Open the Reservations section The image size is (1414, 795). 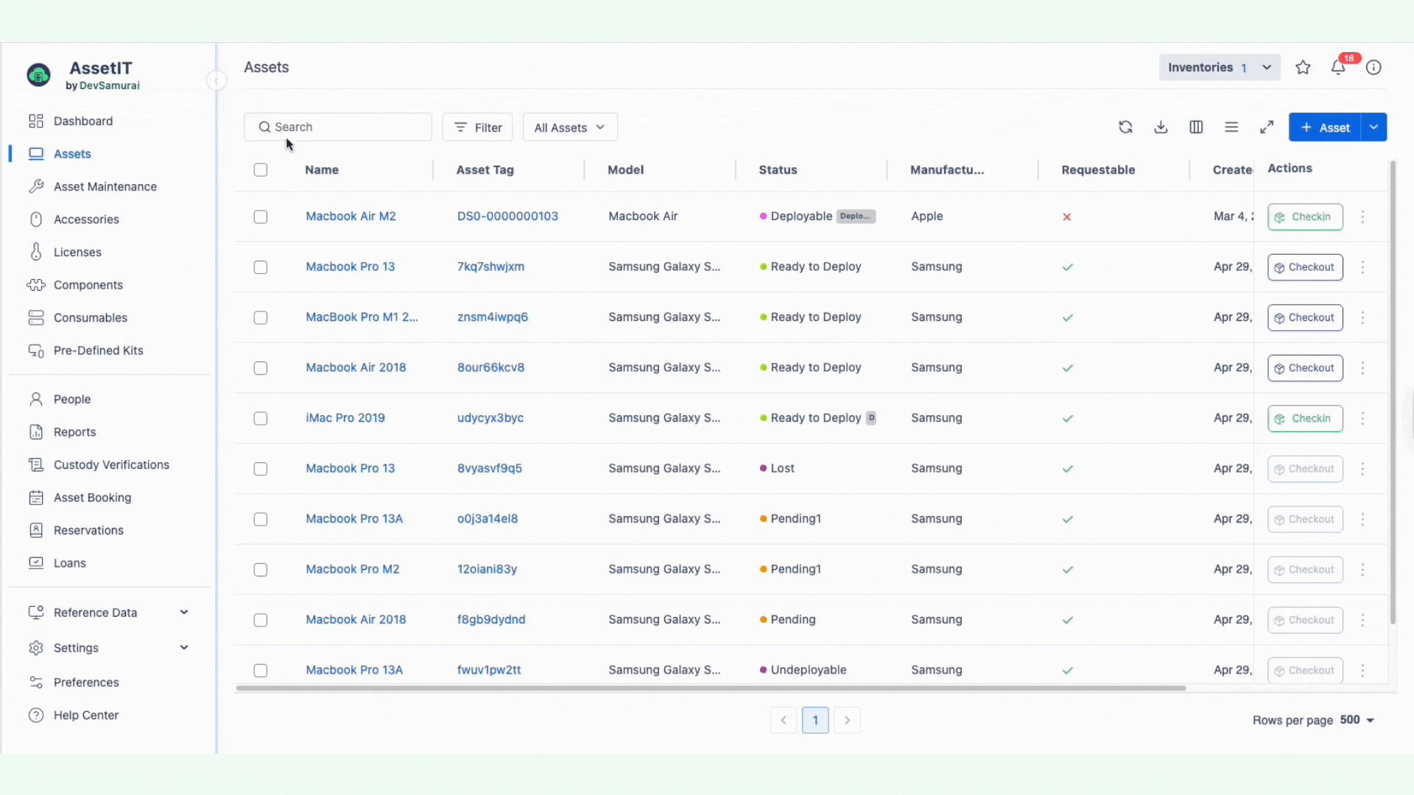point(88,530)
